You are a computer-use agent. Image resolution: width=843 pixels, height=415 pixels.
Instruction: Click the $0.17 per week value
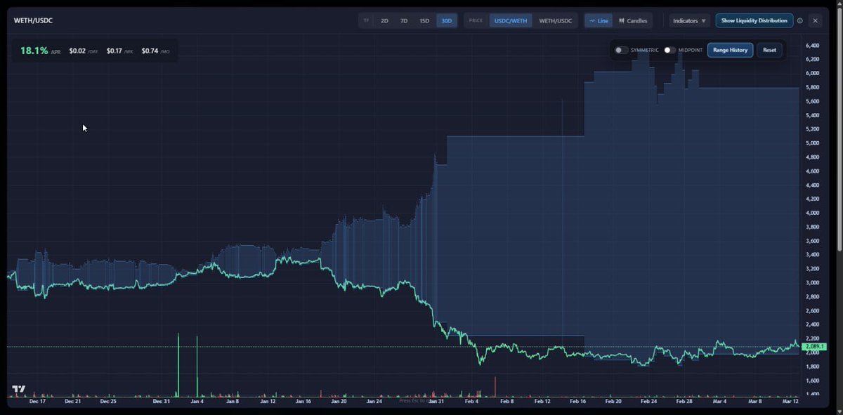(115, 51)
